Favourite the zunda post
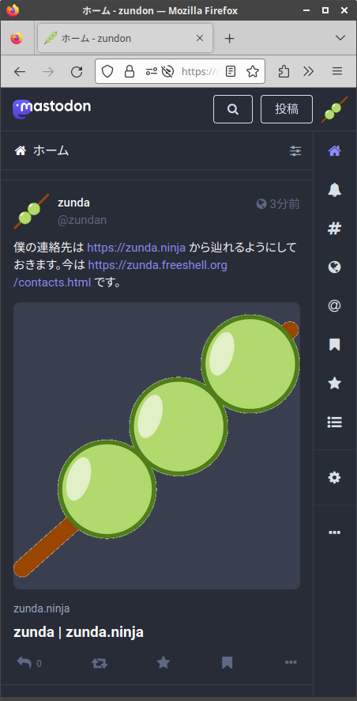This screenshot has width=357, height=701. pos(163,662)
